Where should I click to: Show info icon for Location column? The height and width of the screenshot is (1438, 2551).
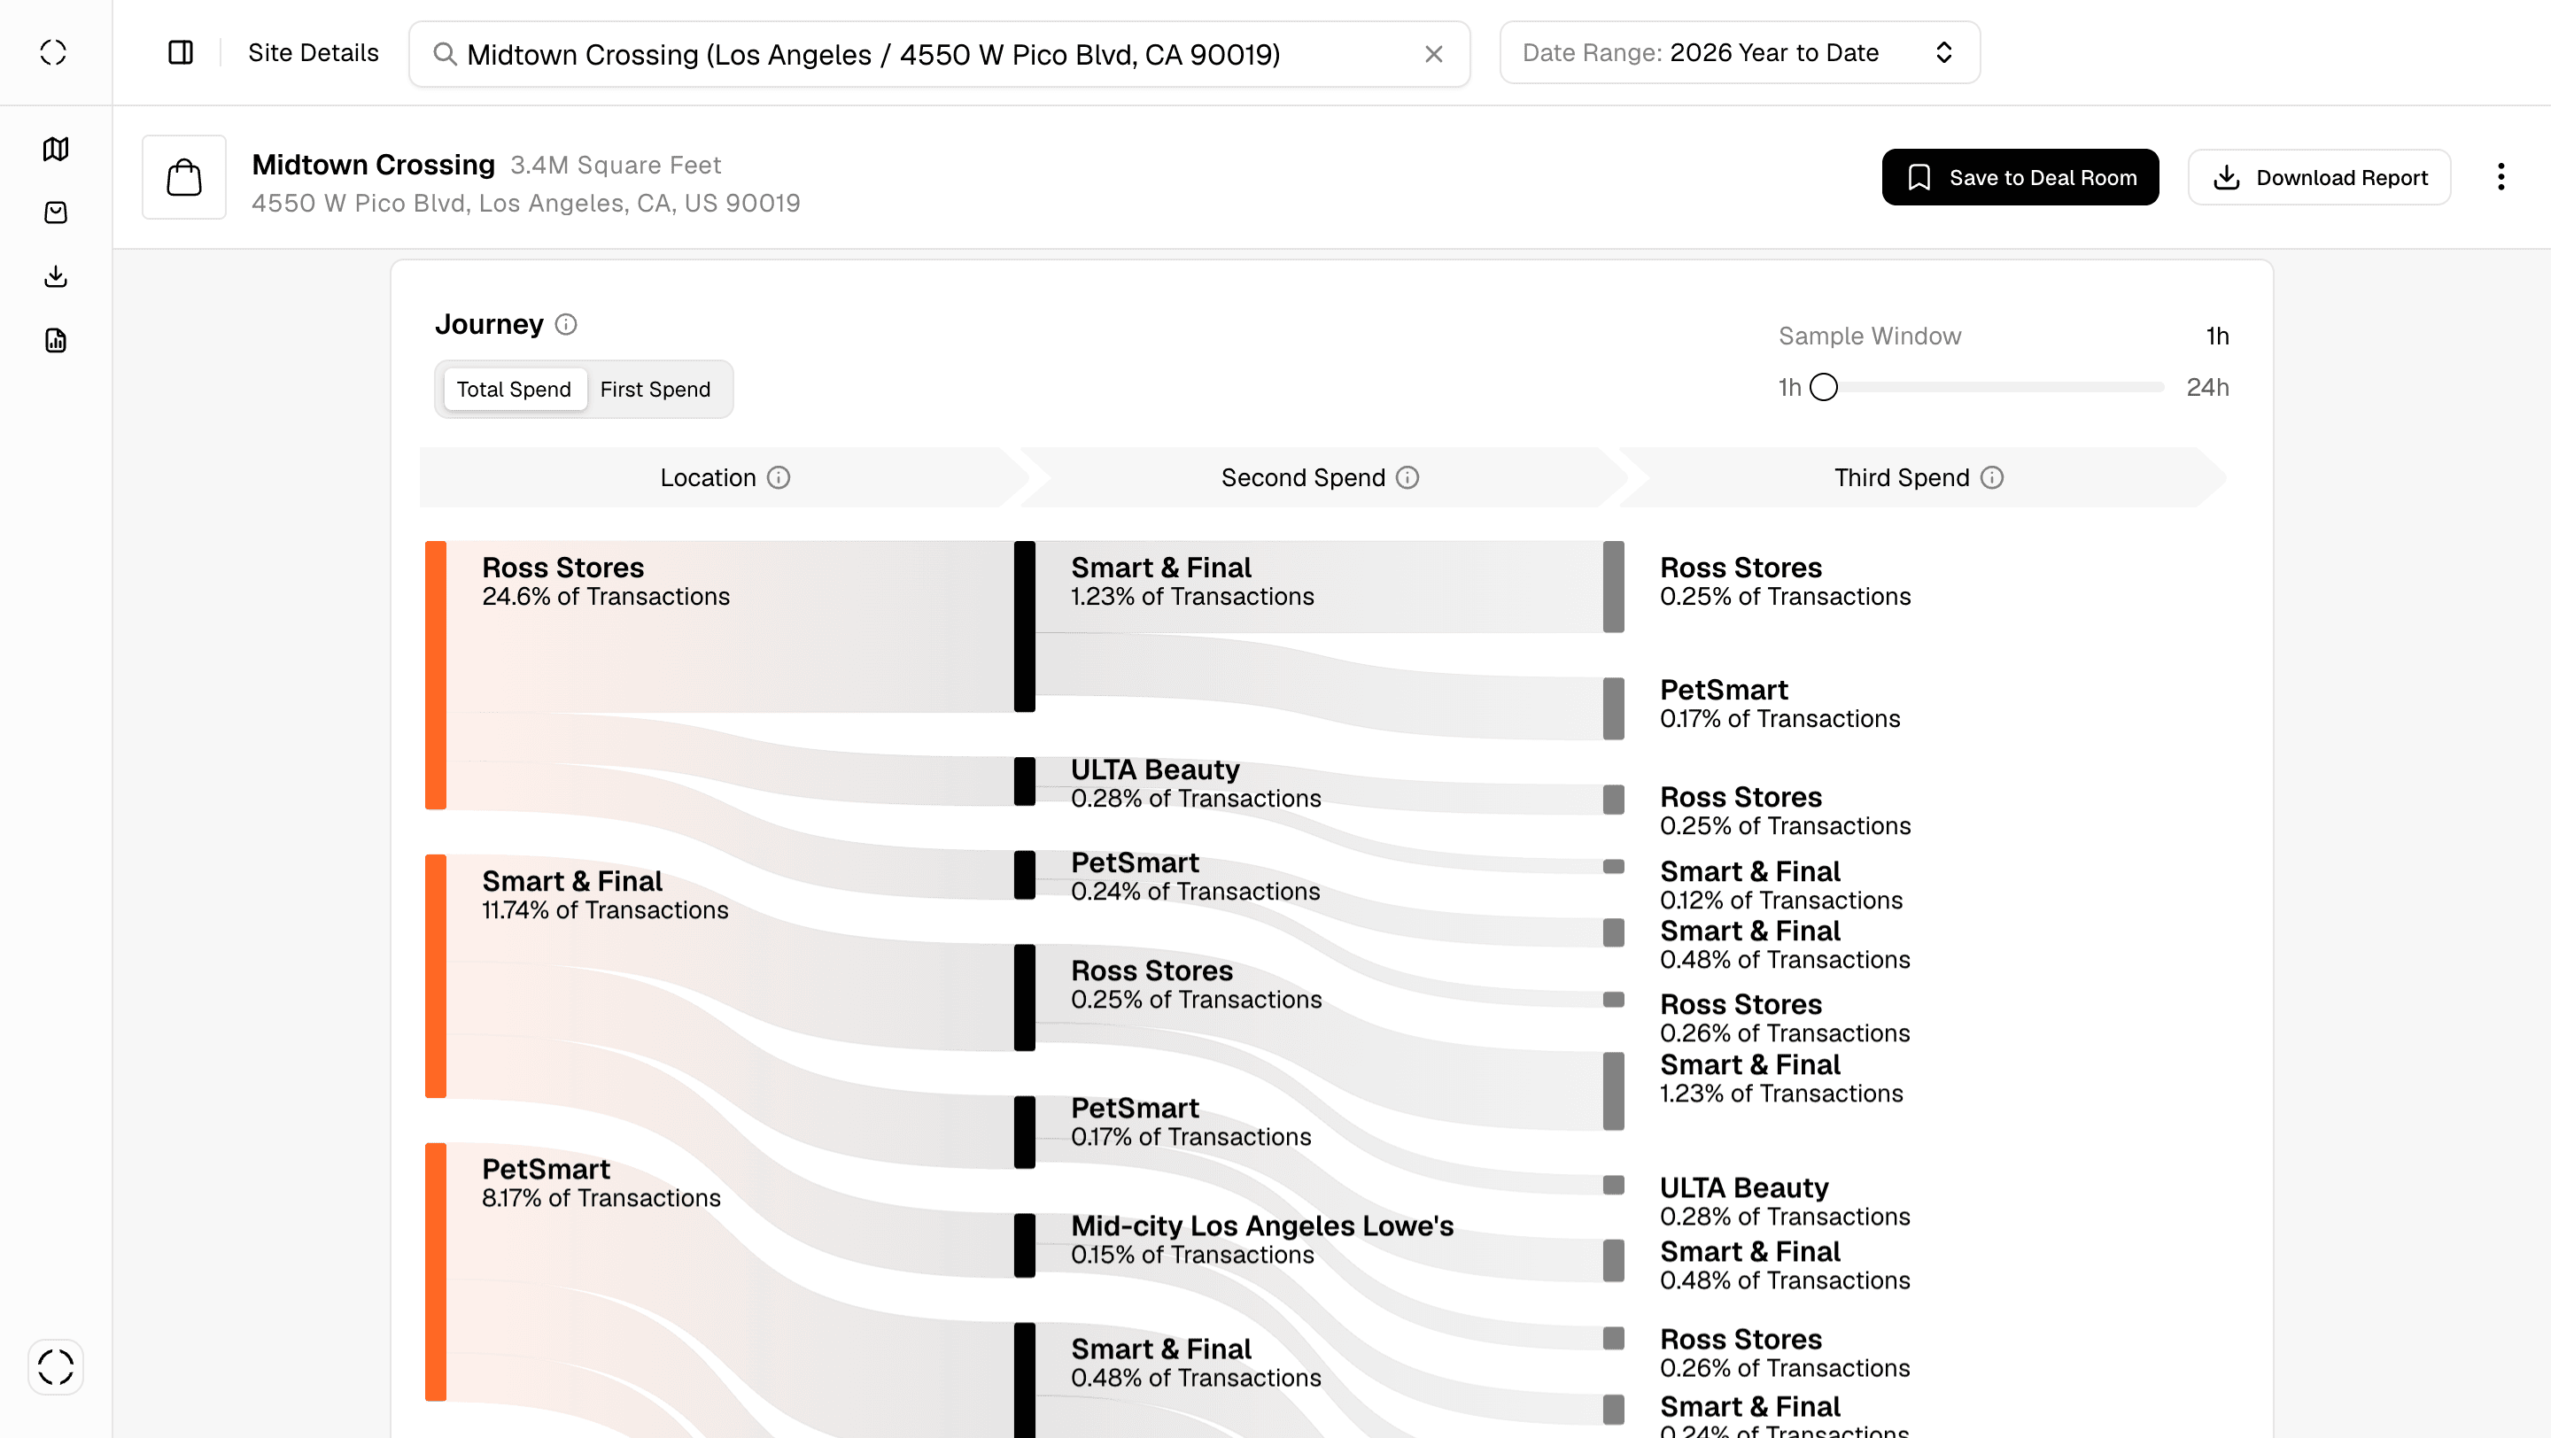coord(779,478)
